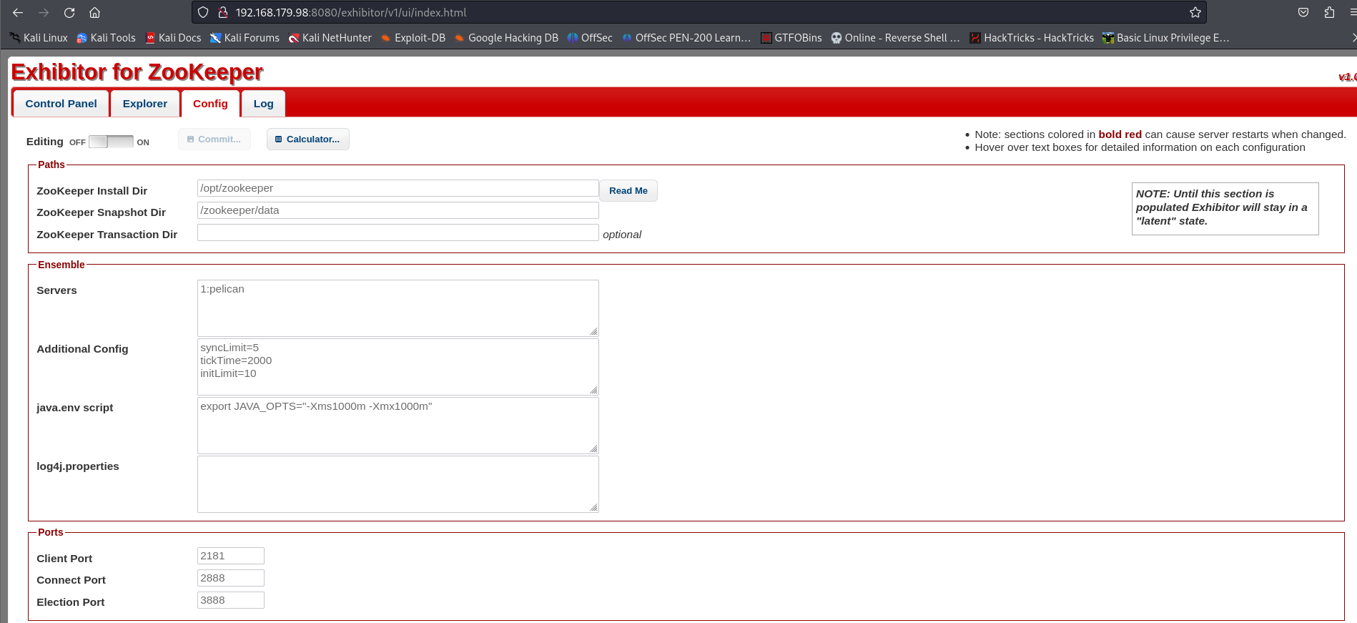Image resolution: width=1357 pixels, height=623 pixels.
Task: Bookmark page with star icon
Action: click(1195, 12)
